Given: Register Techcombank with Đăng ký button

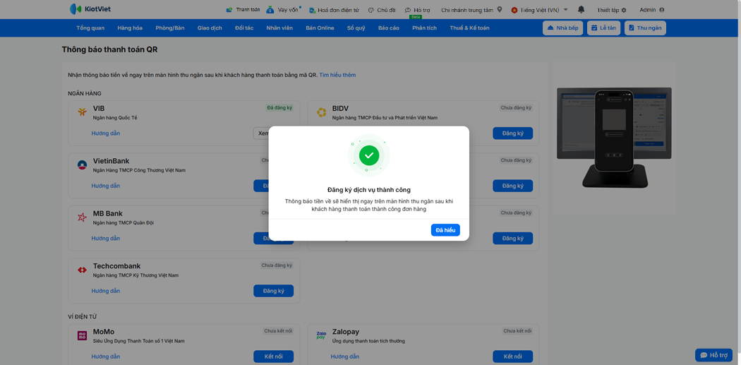Looking at the screenshot, I should click(274, 291).
